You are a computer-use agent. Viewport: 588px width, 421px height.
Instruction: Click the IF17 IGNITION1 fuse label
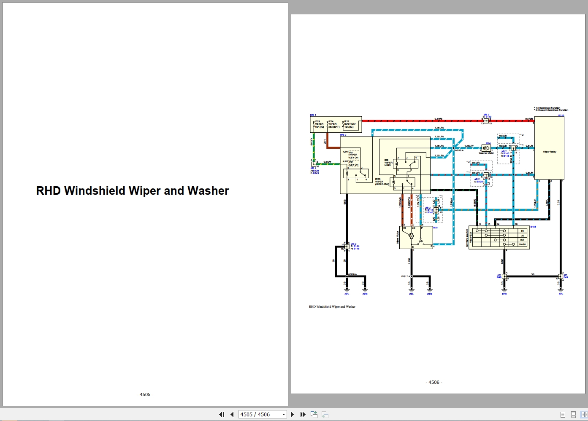pos(350,124)
